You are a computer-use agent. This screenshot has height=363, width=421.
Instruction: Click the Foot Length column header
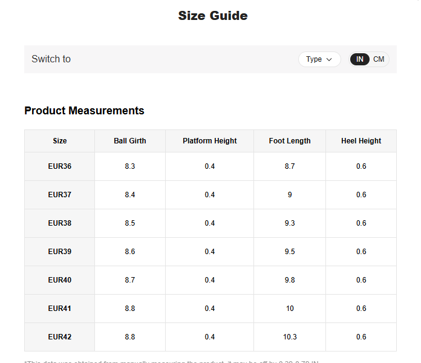tap(290, 141)
